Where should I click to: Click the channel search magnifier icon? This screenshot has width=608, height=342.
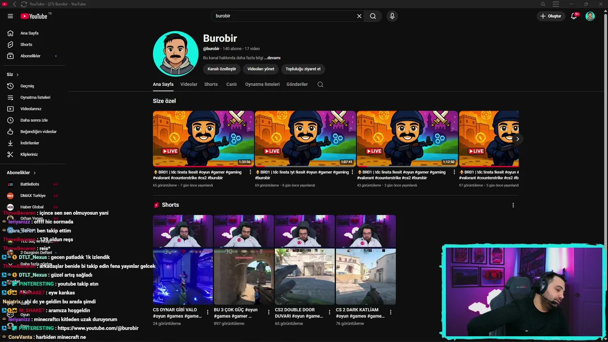[320, 85]
